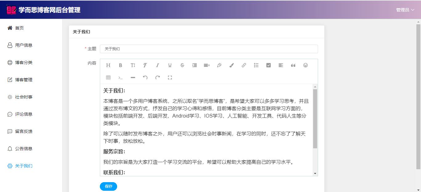Click the heading (H) editor tool
This screenshot has width=421, height=192.
click(x=108, y=65)
